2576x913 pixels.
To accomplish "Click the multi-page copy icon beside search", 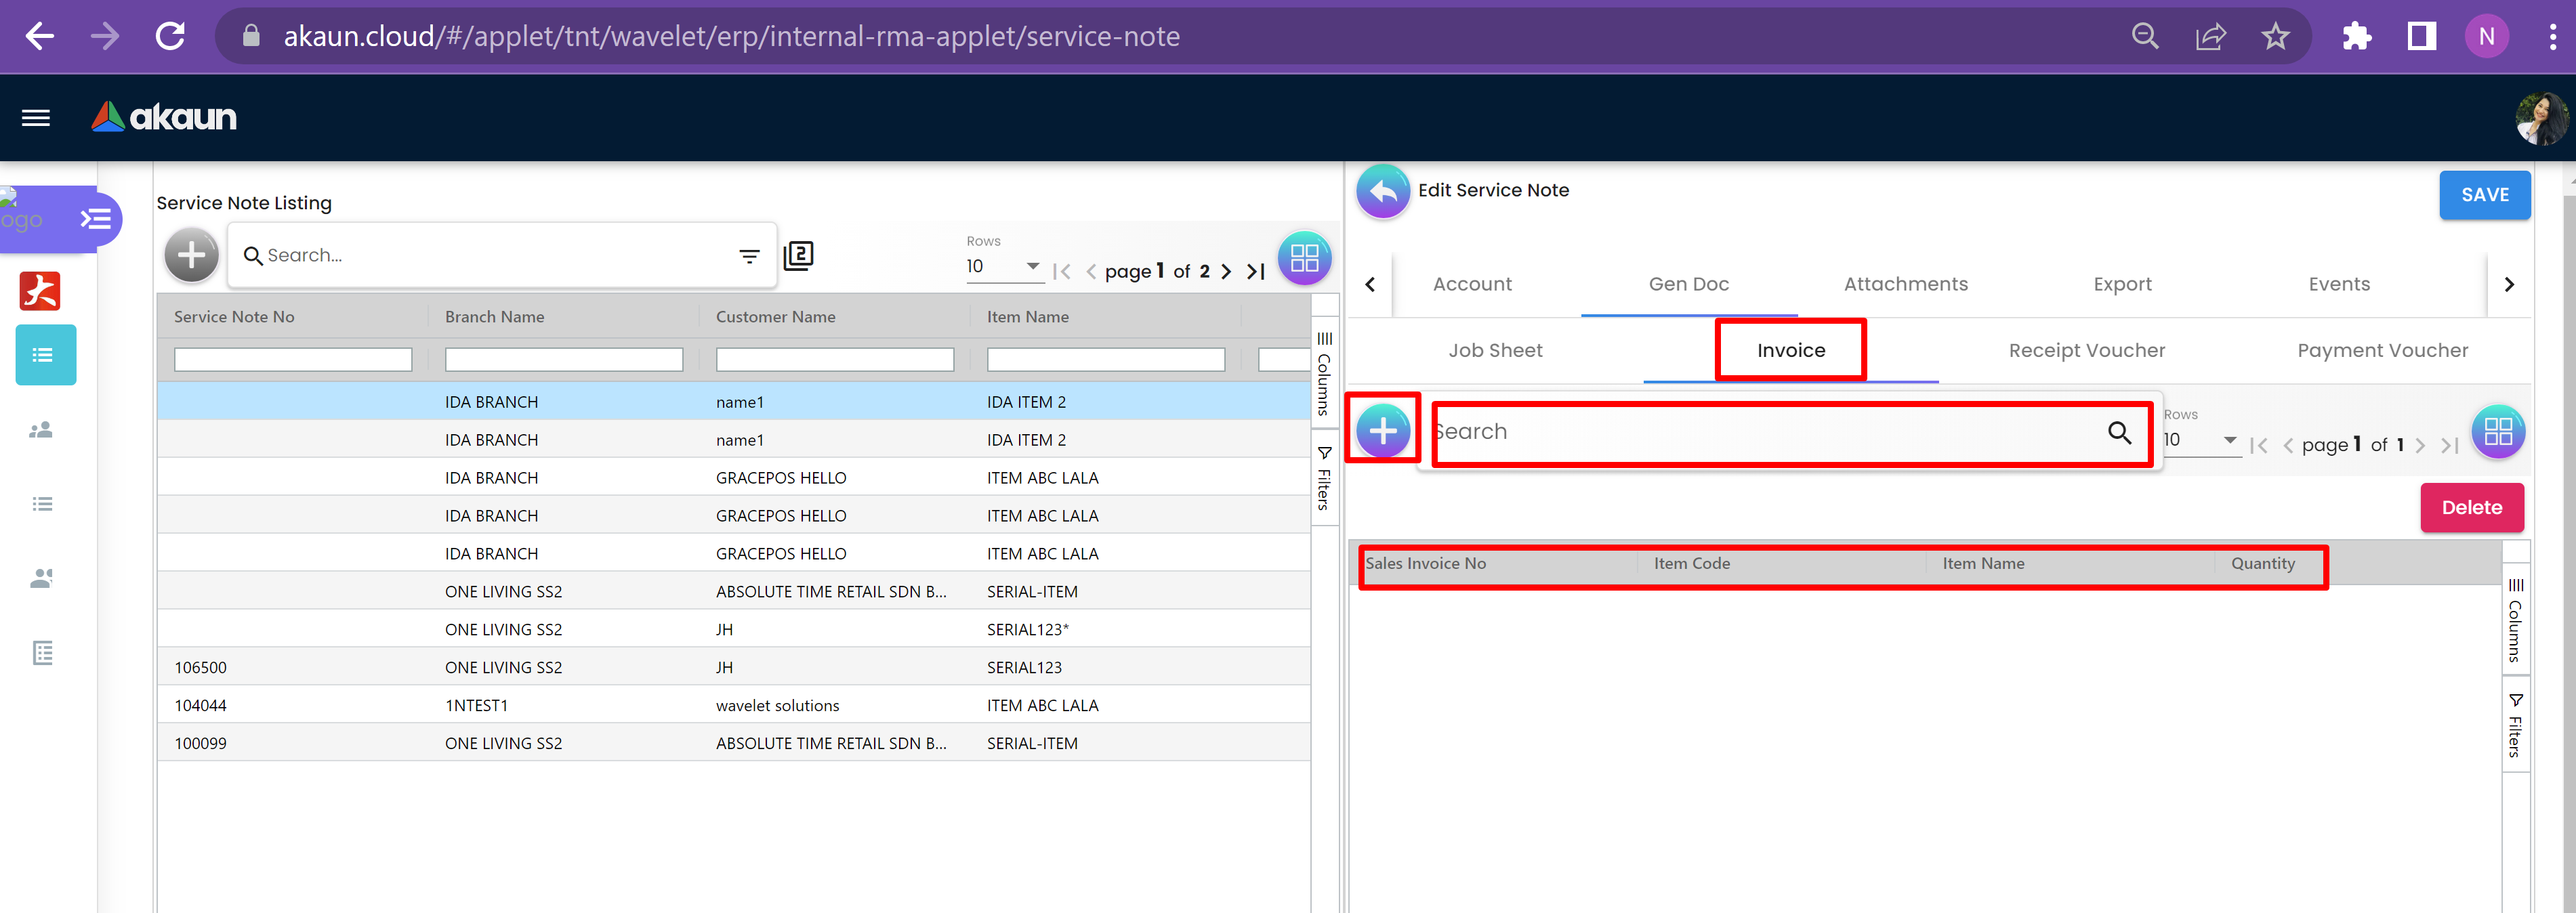I will point(798,256).
